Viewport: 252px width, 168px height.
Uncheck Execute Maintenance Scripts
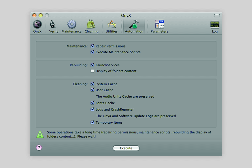coord(92,52)
